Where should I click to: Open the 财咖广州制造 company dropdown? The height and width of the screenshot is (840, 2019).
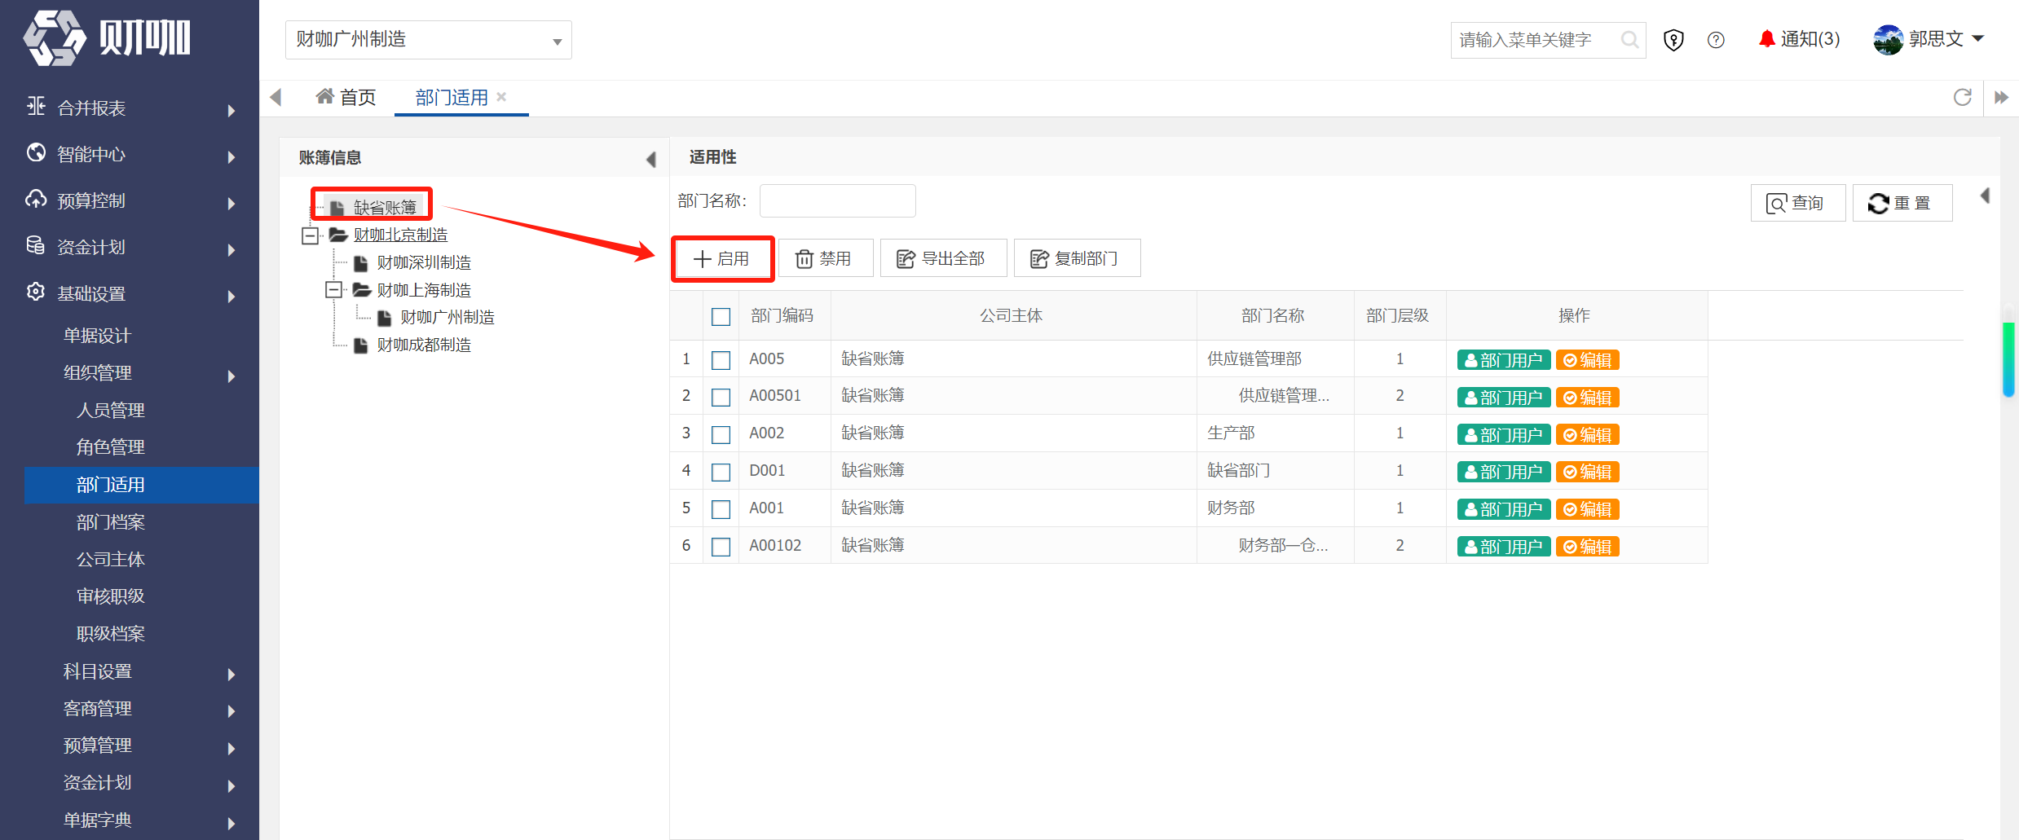tap(428, 40)
